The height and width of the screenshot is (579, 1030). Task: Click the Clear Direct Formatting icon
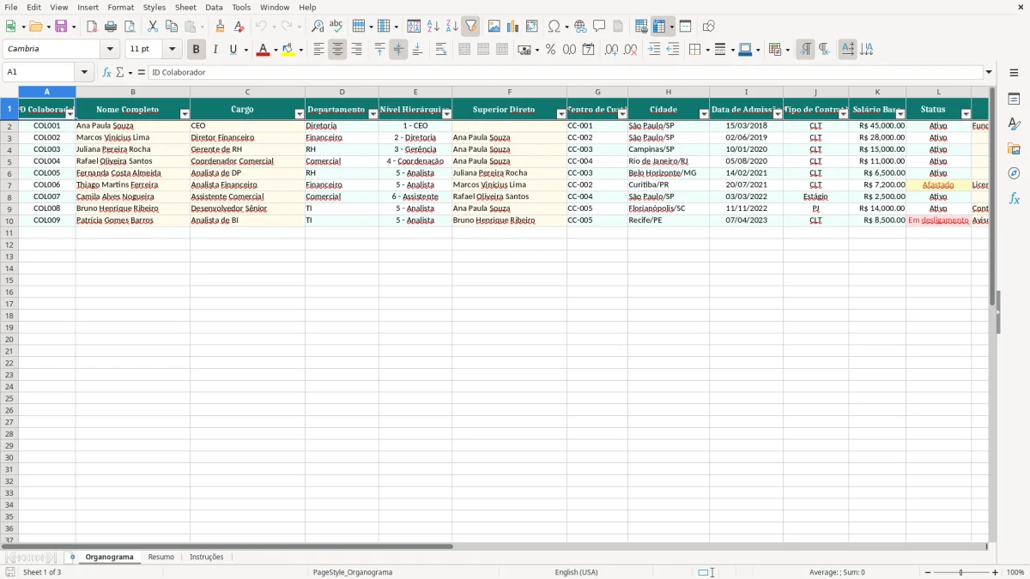point(239,27)
